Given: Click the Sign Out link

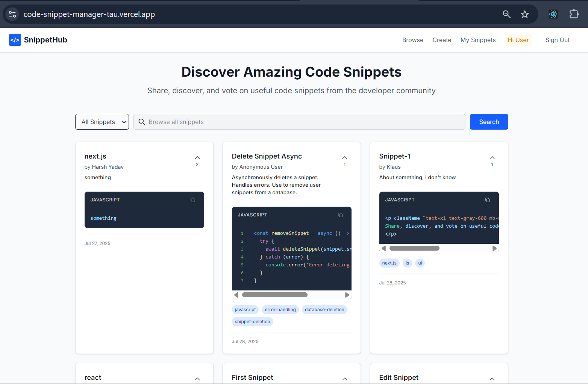Looking at the screenshot, I should pos(557,40).
